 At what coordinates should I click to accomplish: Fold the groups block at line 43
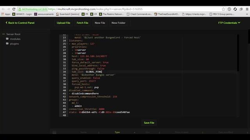(67, 100)
